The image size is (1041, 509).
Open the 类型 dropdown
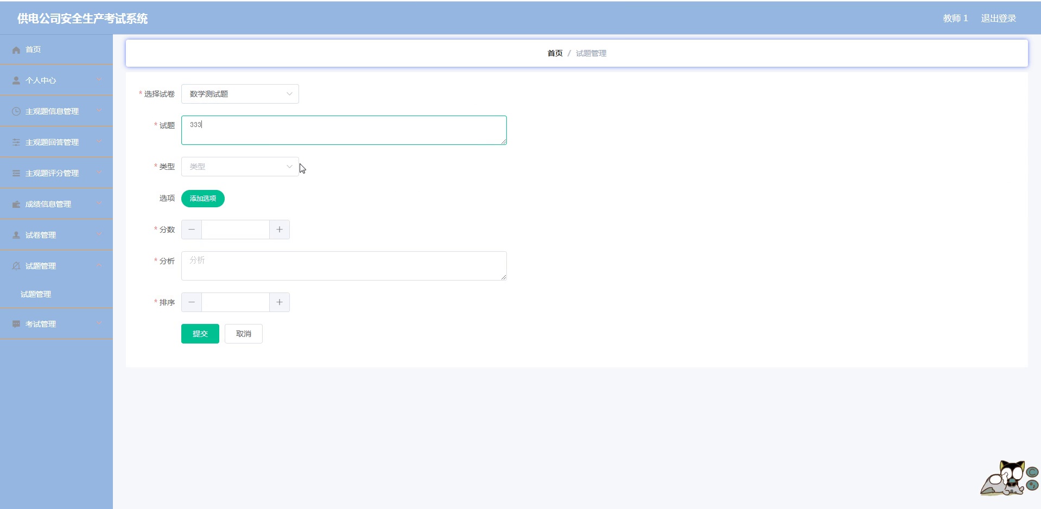pos(240,167)
